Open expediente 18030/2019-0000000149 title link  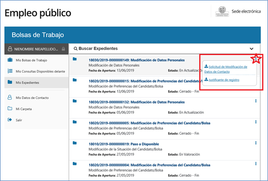[137, 60]
